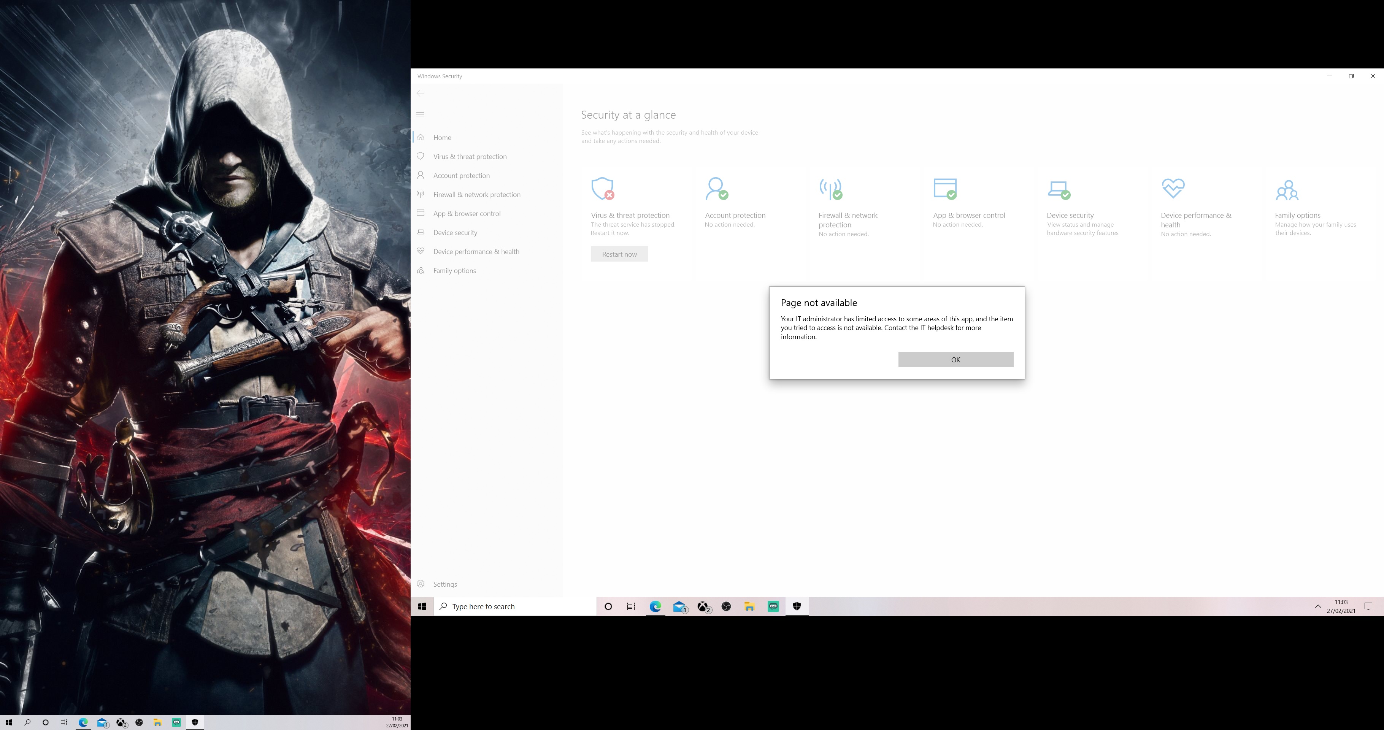Open Firewall & network protection sidebar item
The width and height of the screenshot is (1384, 730).
487,194
